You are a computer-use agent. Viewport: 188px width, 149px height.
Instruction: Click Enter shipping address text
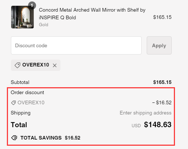[146, 113]
